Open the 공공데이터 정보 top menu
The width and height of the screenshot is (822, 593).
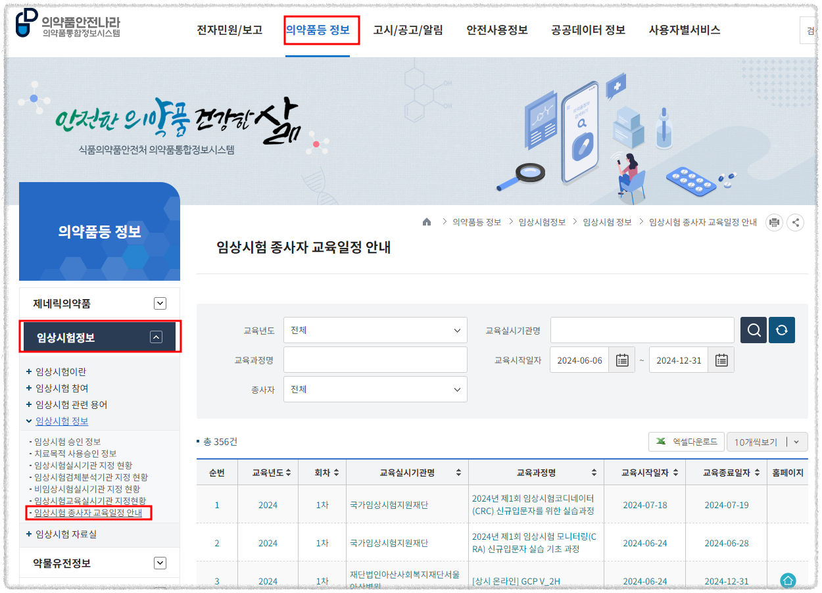[587, 30]
